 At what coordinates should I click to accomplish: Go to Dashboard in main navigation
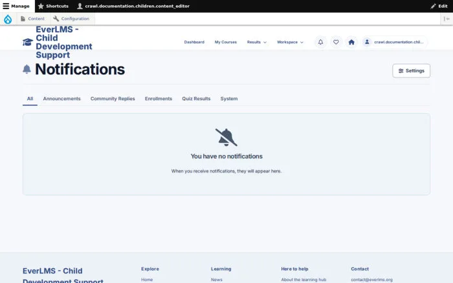194,42
